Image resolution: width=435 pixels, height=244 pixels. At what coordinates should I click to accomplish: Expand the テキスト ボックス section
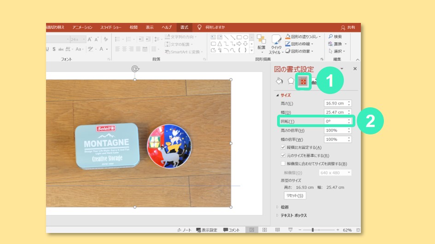[x=293, y=216]
